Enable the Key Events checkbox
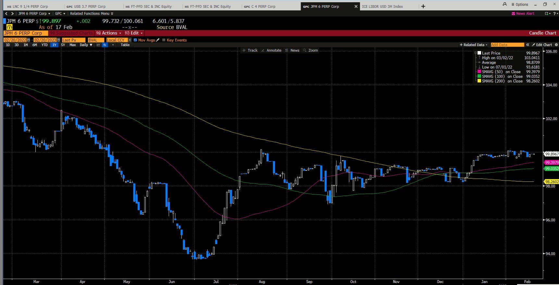Viewport: 559px width, 285px height. coord(164,40)
